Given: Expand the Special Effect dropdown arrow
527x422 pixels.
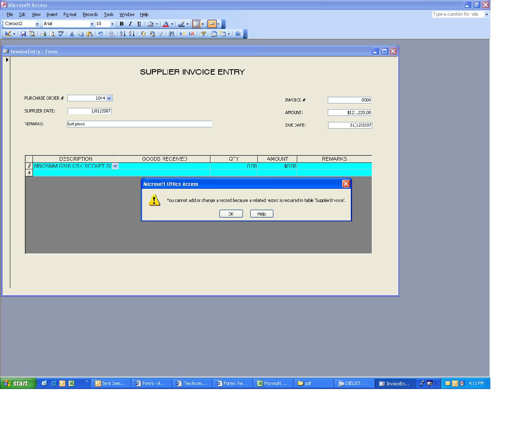Looking at the screenshot, I should tap(218, 24).
